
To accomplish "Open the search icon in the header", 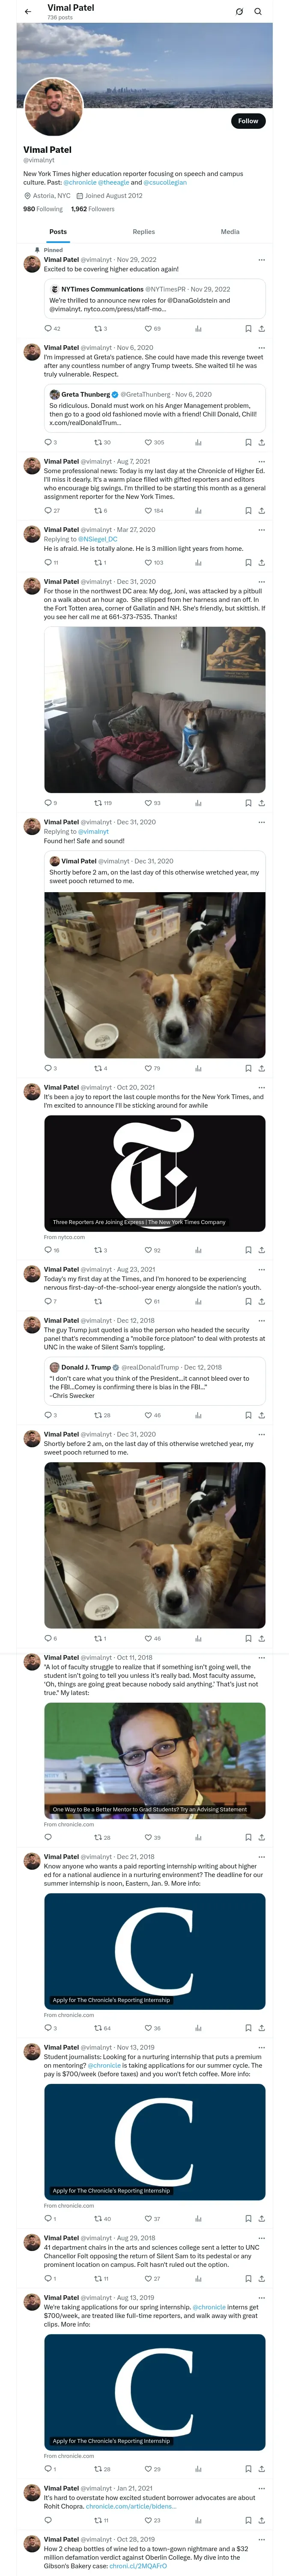I will click(x=258, y=12).
